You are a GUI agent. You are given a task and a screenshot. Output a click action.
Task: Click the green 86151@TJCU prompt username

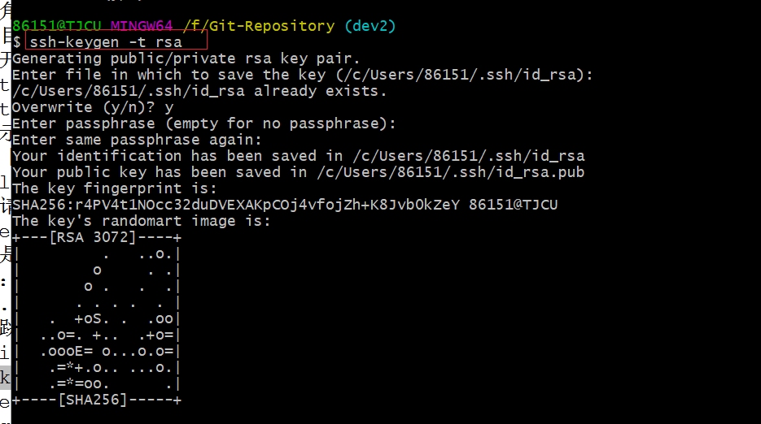tap(55, 26)
